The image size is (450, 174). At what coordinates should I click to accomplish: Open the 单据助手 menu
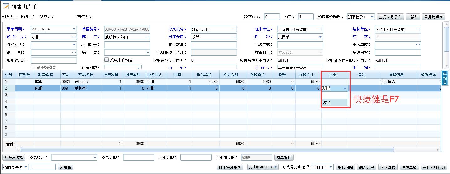[x=434, y=17]
